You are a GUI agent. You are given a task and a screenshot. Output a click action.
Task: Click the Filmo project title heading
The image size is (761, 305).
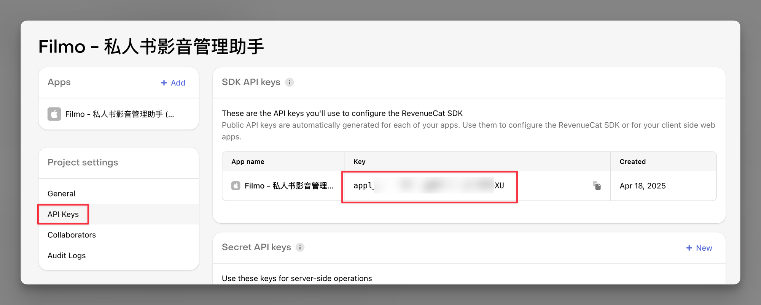[x=151, y=47]
